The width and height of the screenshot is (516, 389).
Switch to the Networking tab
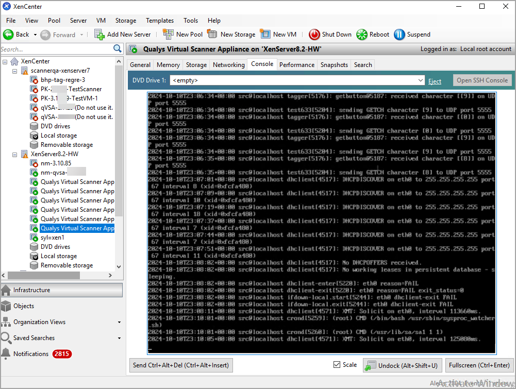(229, 65)
